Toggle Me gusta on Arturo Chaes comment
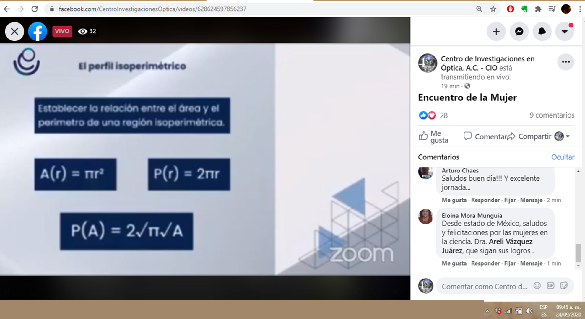 454,200
